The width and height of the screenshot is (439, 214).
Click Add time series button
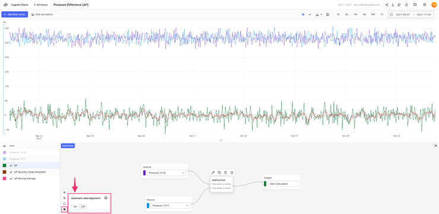click(15, 14)
